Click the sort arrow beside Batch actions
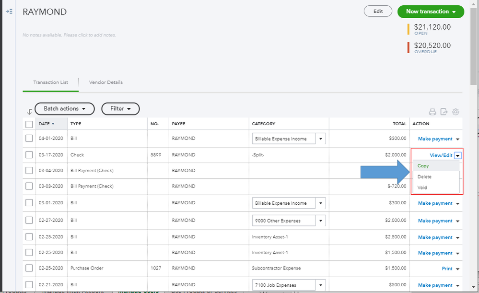Viewport: 479px width, 293px height. coord(29,112)
